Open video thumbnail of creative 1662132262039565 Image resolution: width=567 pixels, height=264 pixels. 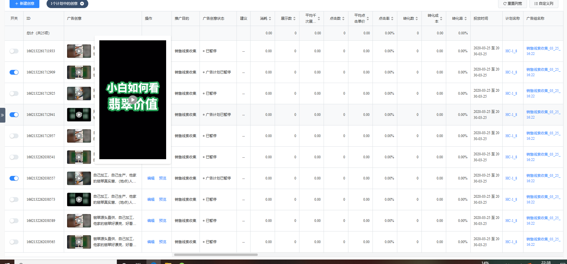[x=79, y=242]
